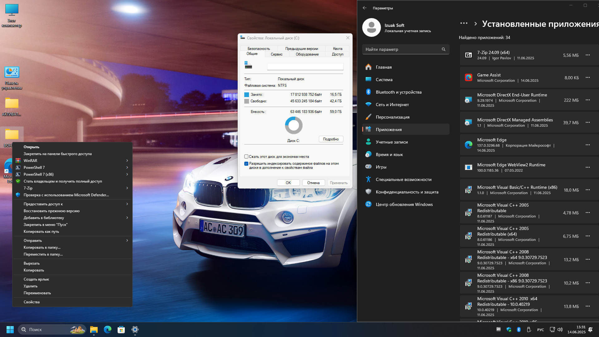Click the volume icon in system tray
This screenshot has width=599, height=337.
(x=560, y=330)
